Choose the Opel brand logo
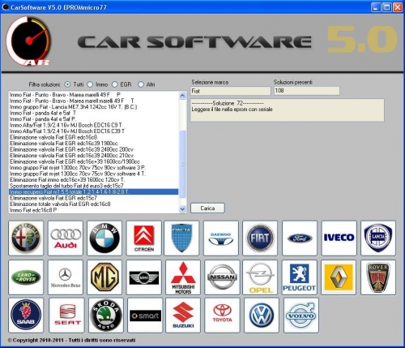Image resolution: width=405 pixels, height=348 pixels. click(x=260, y=277)
